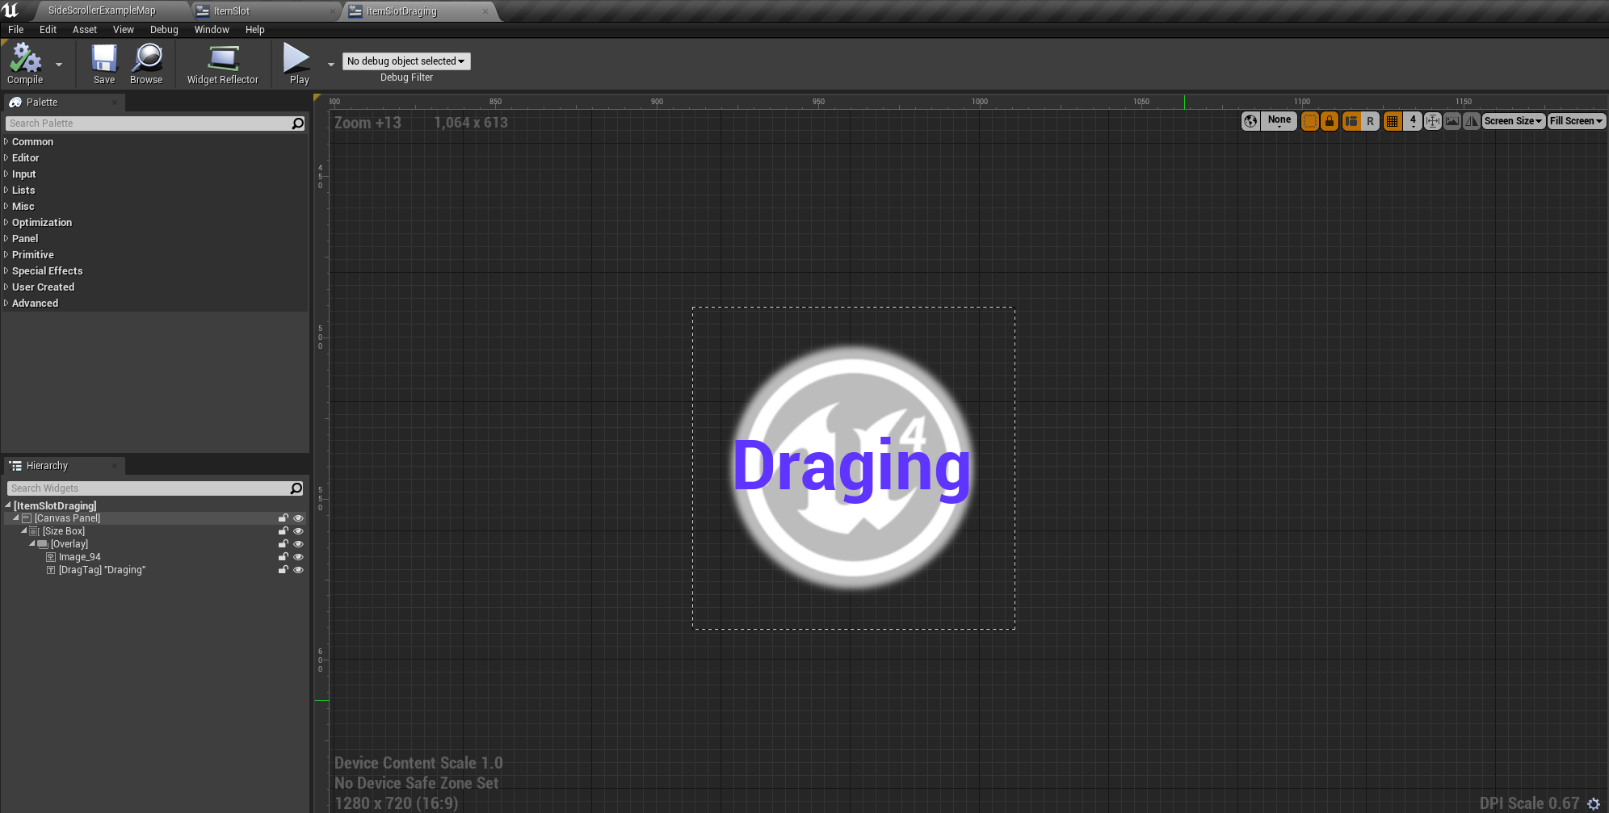This screenshot has width=1609, height=813.
Task: Switch to the SideScrollerExampleMap tab
Action: [x=103, y=10]
